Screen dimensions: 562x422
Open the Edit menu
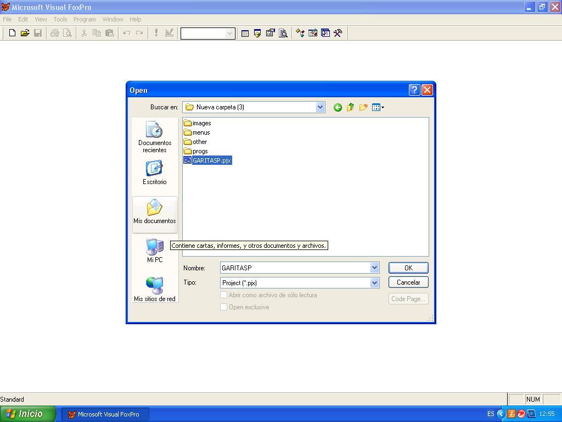click(x=23, y=19)
